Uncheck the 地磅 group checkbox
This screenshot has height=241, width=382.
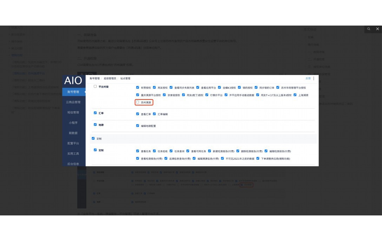(95, 125)
